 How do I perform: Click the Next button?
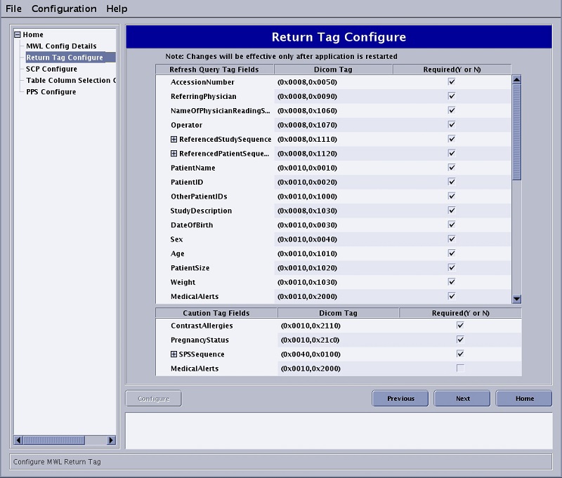(462, 399)
